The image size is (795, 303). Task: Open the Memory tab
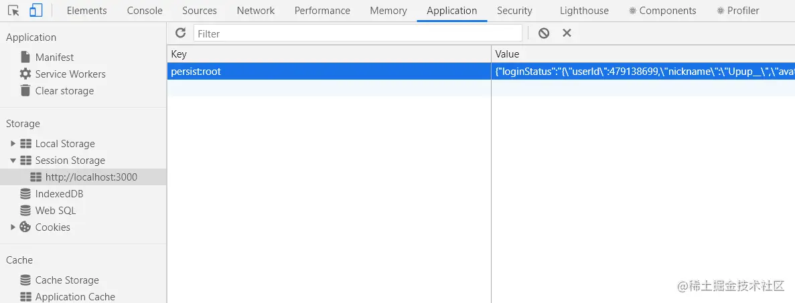pos(388,11)
